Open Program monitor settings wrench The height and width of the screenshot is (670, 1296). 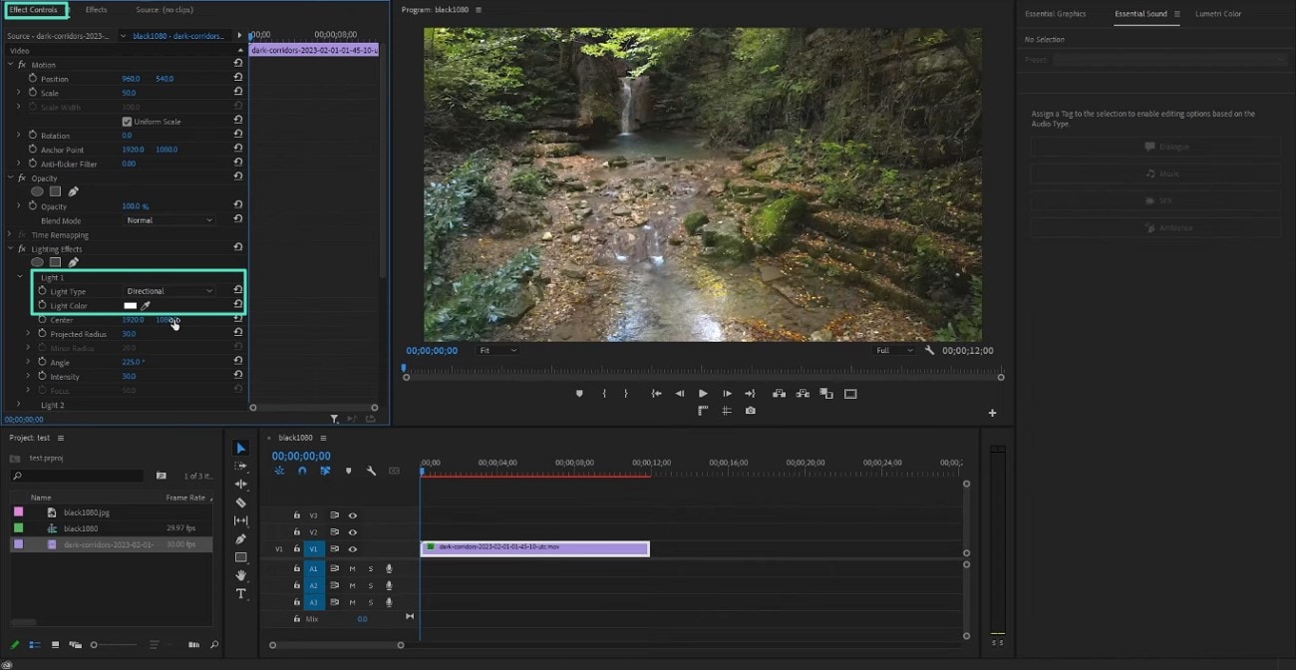[x=929, y=350]
